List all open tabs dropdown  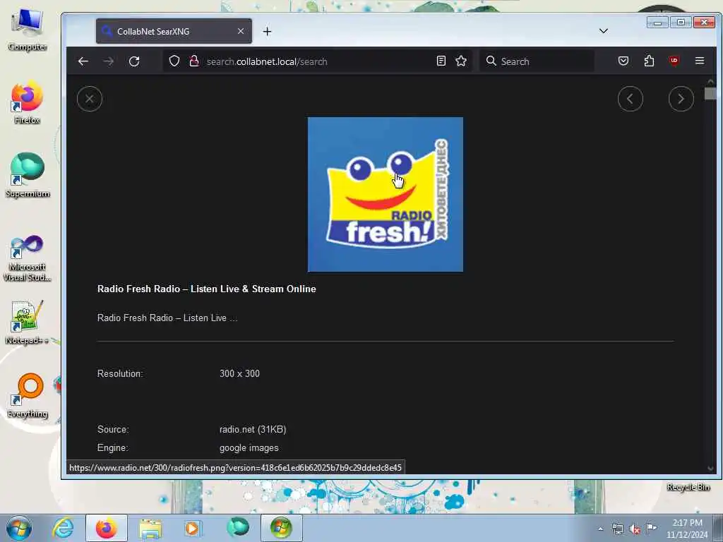coord(603,31)
